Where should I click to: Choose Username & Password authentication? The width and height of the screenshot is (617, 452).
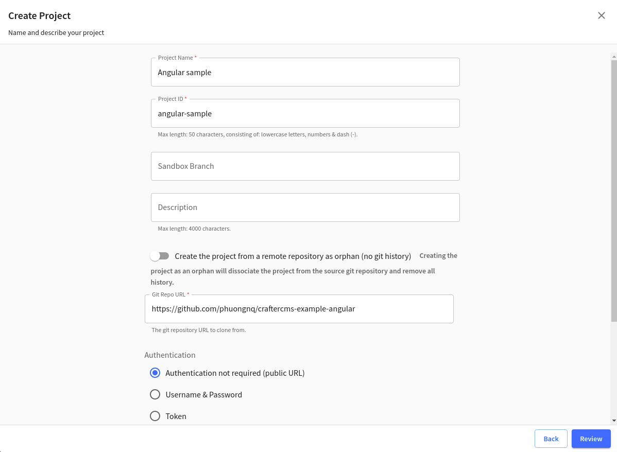155,394
